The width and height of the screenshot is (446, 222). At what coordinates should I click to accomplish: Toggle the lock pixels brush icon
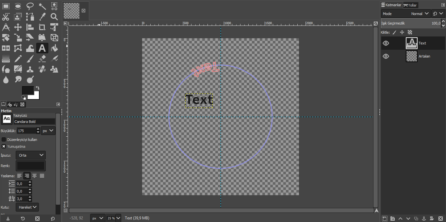394,32
